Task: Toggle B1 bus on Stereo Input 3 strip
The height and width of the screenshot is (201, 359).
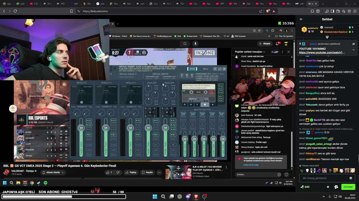Action: coord(138,135)
